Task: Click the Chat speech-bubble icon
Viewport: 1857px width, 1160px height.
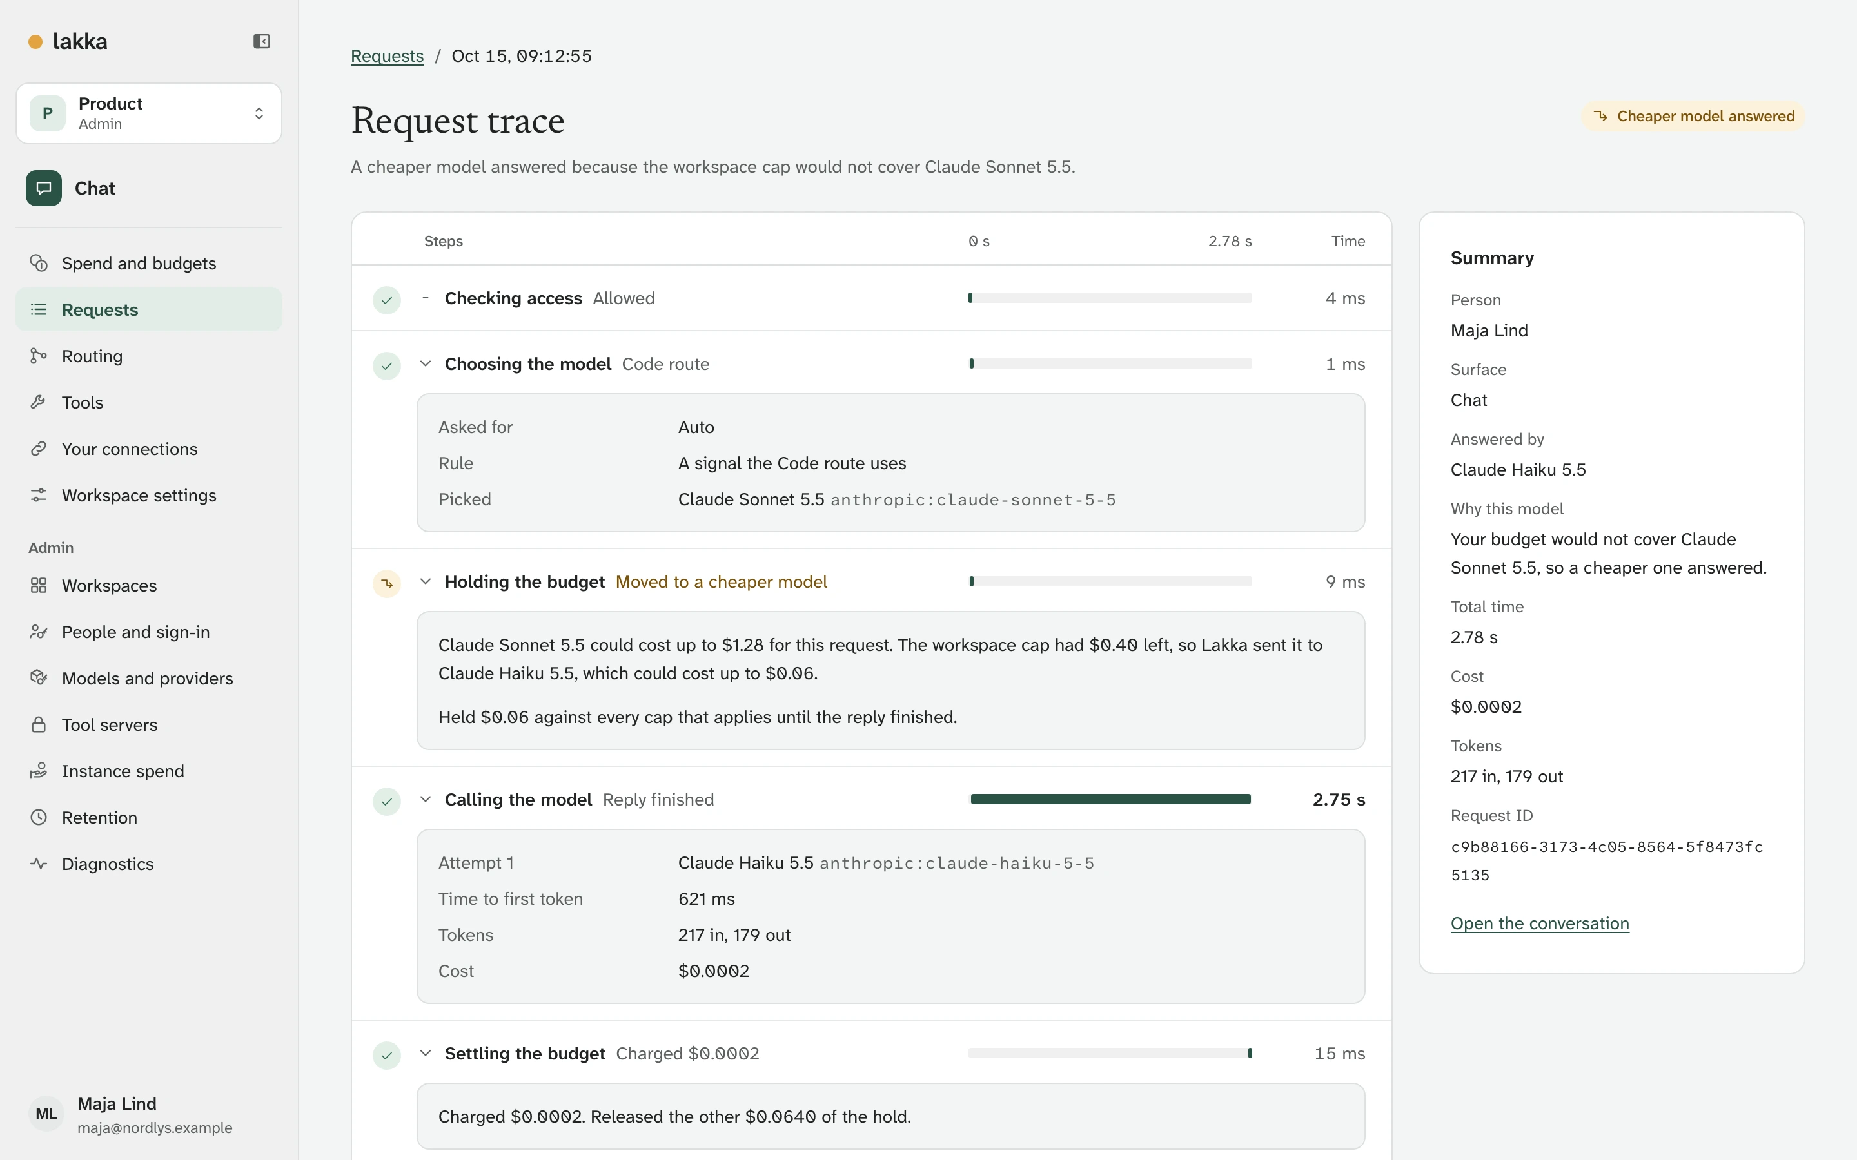Action: (x=44, y=188)
